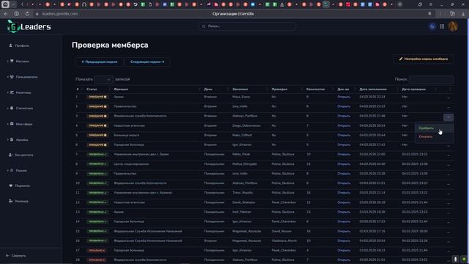Click 'Больница округа' cell in row 5
The height and width of the screenshot is (264, 469).
[126, 135]
